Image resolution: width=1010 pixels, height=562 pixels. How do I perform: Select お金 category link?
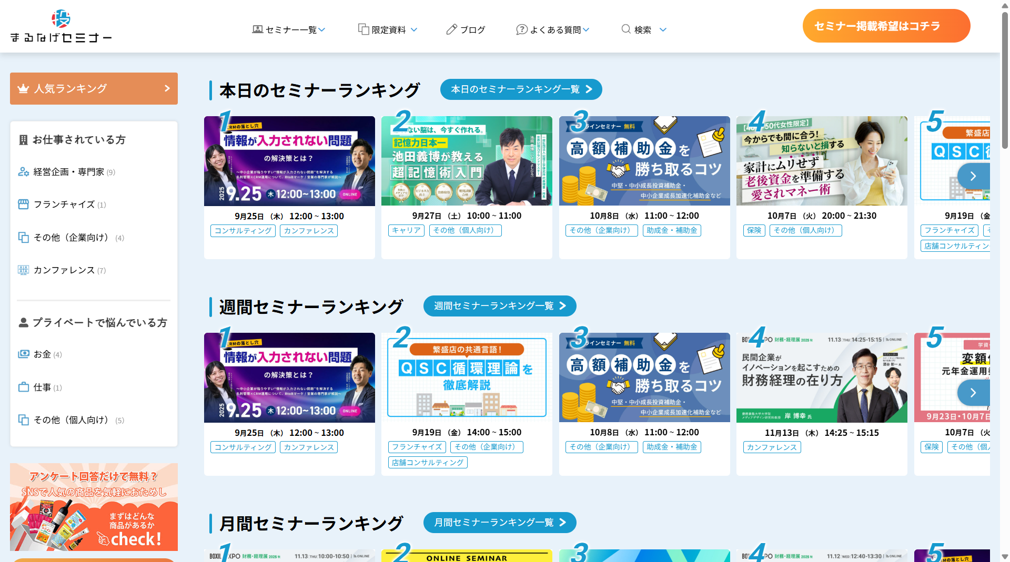[x=40, y=354]
